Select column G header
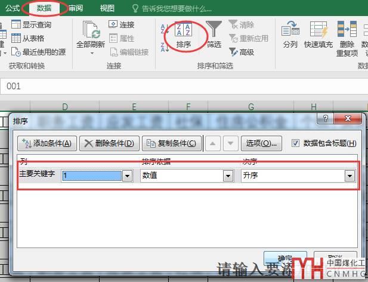 tap(251, 106)
